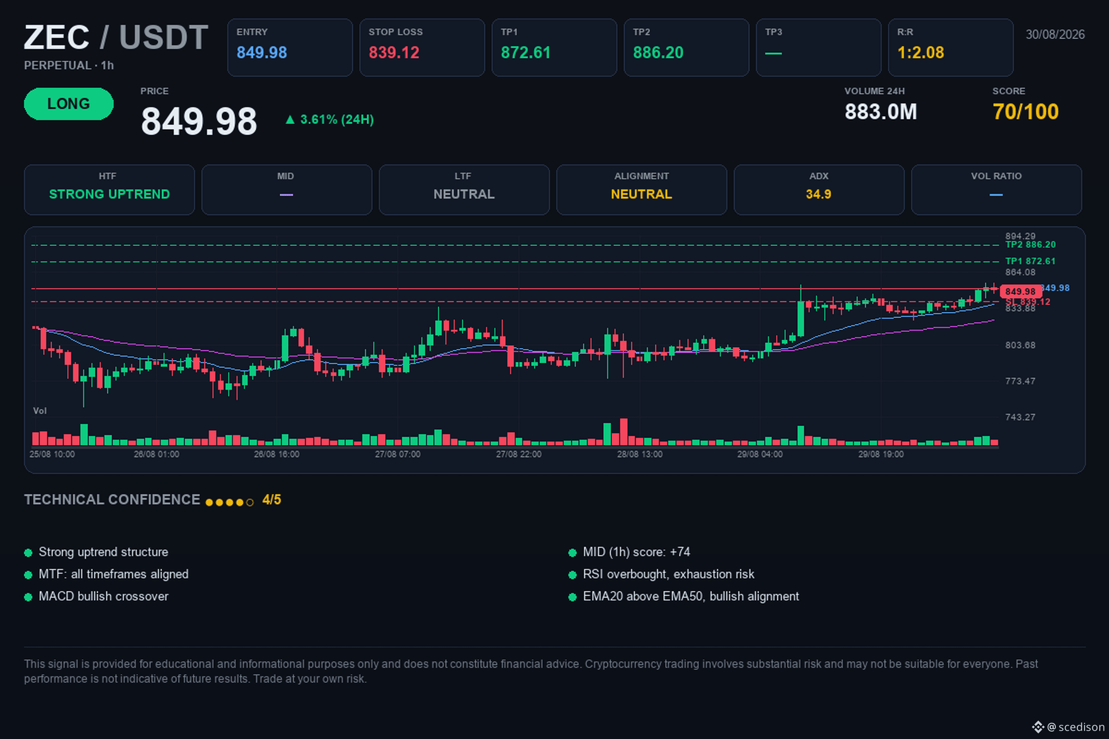Click the green up-triangle beside 3.61%

(x=290, y=120)
